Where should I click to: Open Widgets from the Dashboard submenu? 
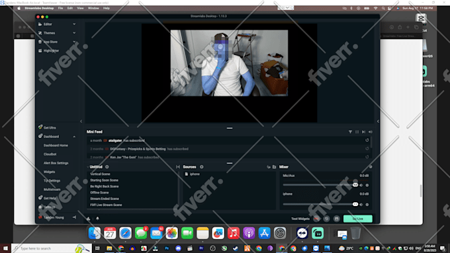pos(49,172)
